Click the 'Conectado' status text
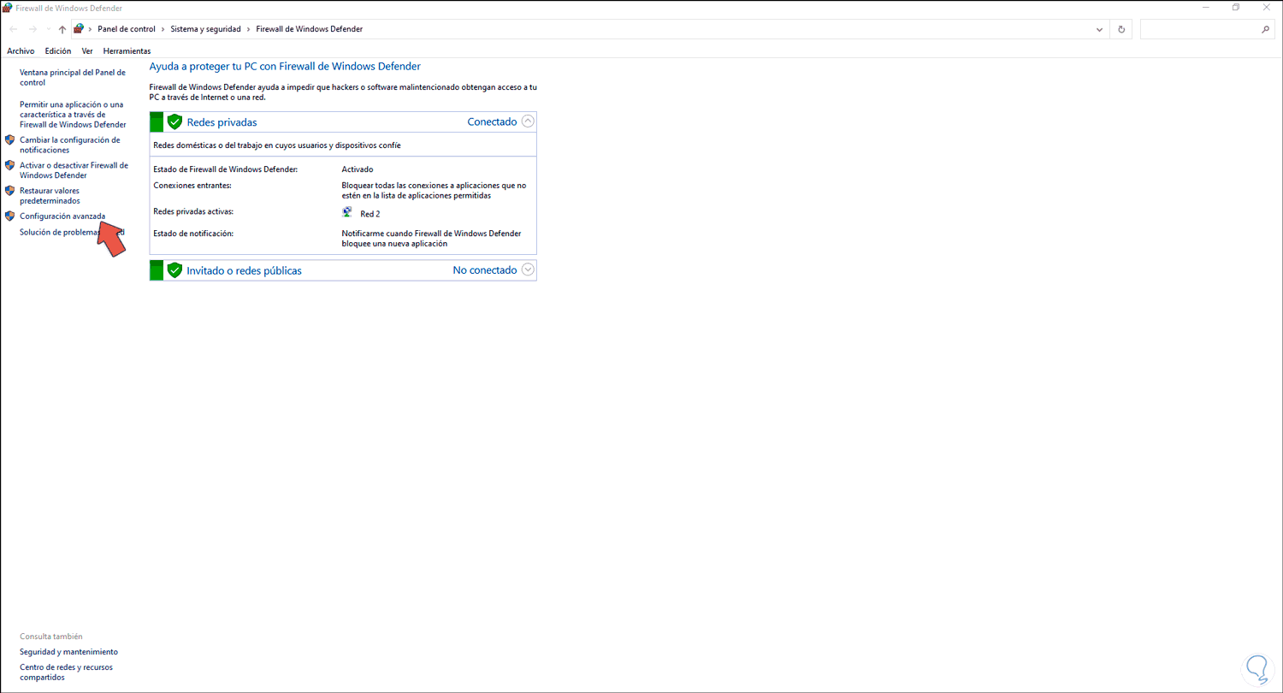Viewport: 1283px width, 693px height. tap(492, 121)
